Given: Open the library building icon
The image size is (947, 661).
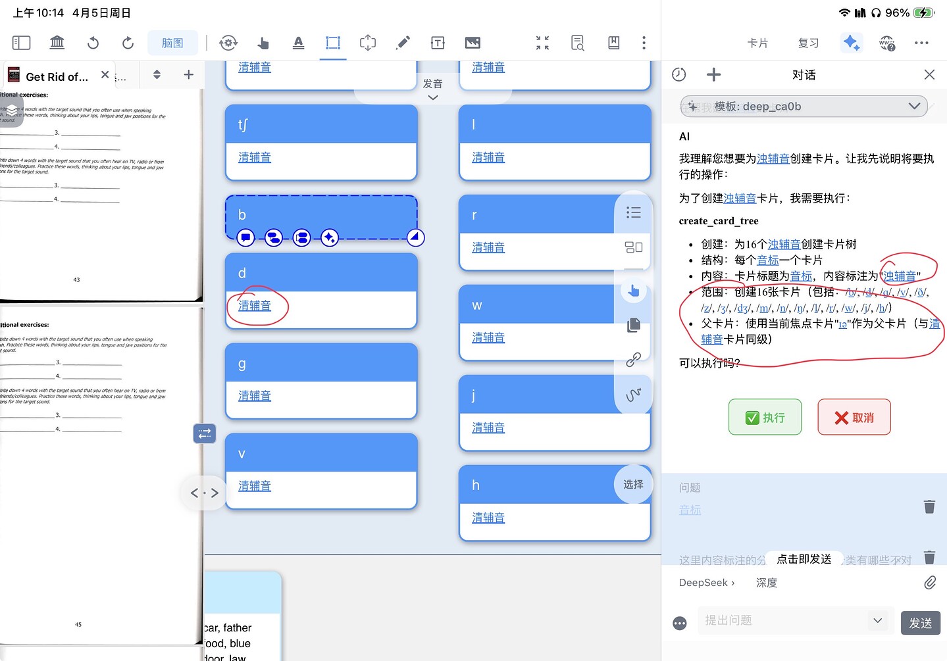Looking at the screenshot, I should [x=57, y=43].
